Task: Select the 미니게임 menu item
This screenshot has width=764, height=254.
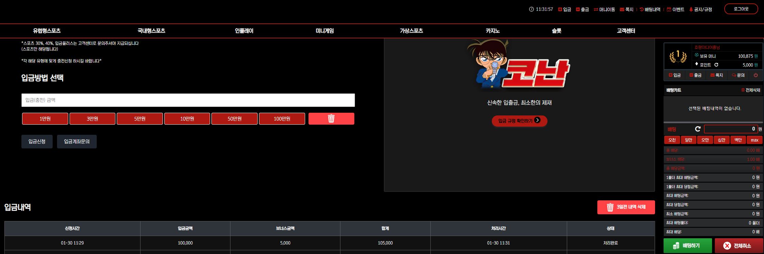Action: point(324,31)
